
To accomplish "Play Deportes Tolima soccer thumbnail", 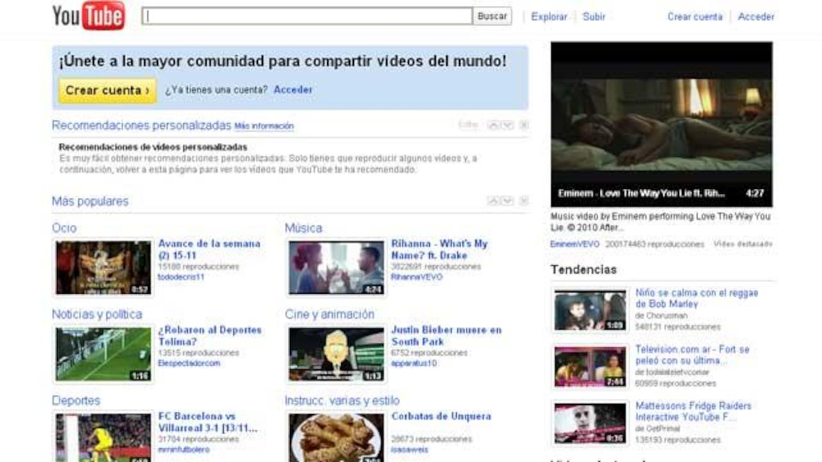I will (x=103, y=354).
